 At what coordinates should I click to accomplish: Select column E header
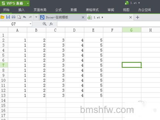(x=93, y=30)
